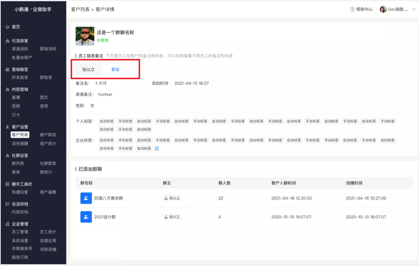Click the 聊天工具栏 section icon

coord(7,184)
